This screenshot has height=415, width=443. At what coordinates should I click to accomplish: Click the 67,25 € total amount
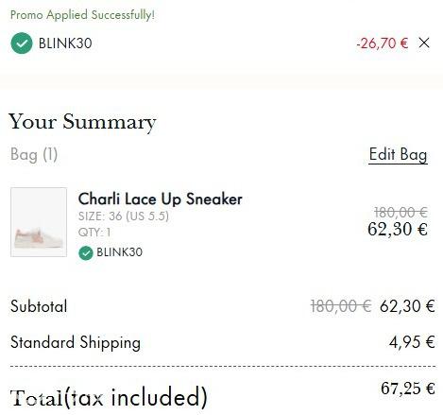click(408, 389)
